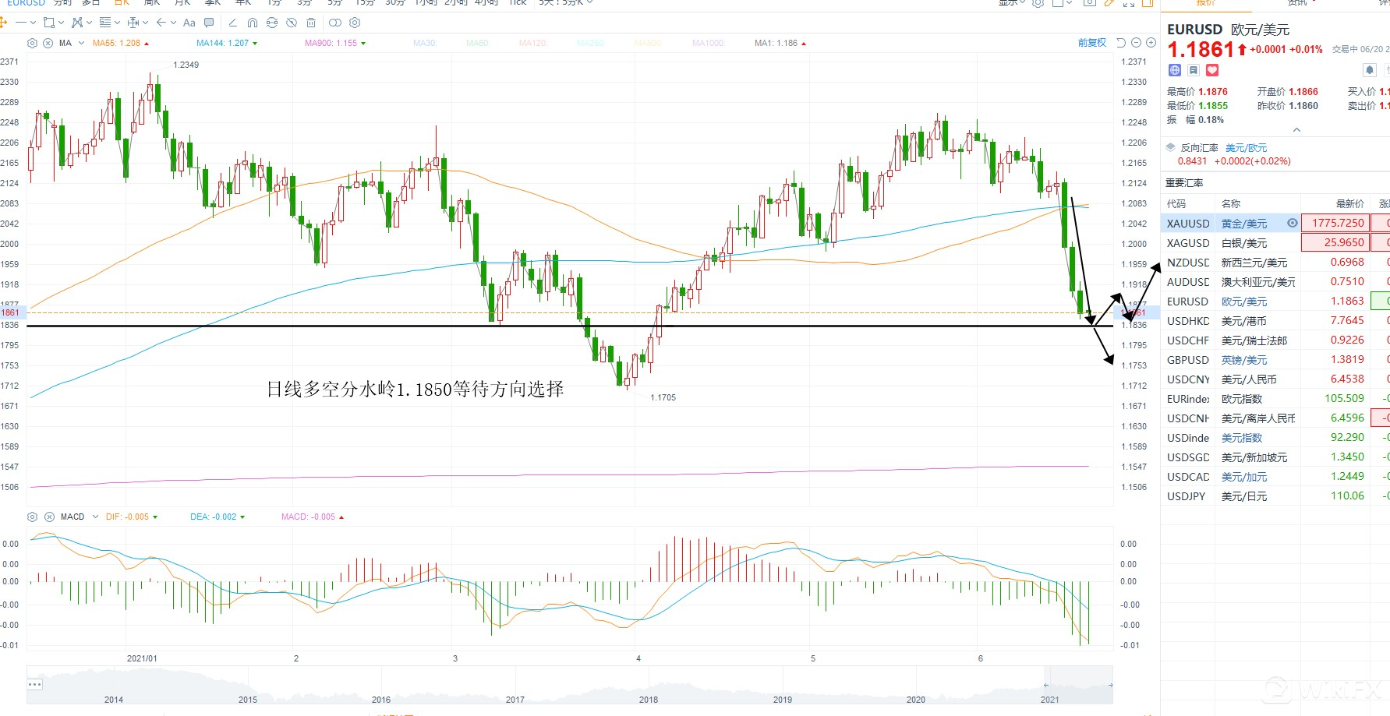This screenshot has width=1390, height=716.
Task: Select the magnet snap tool icon
Action: click(252, 23)
